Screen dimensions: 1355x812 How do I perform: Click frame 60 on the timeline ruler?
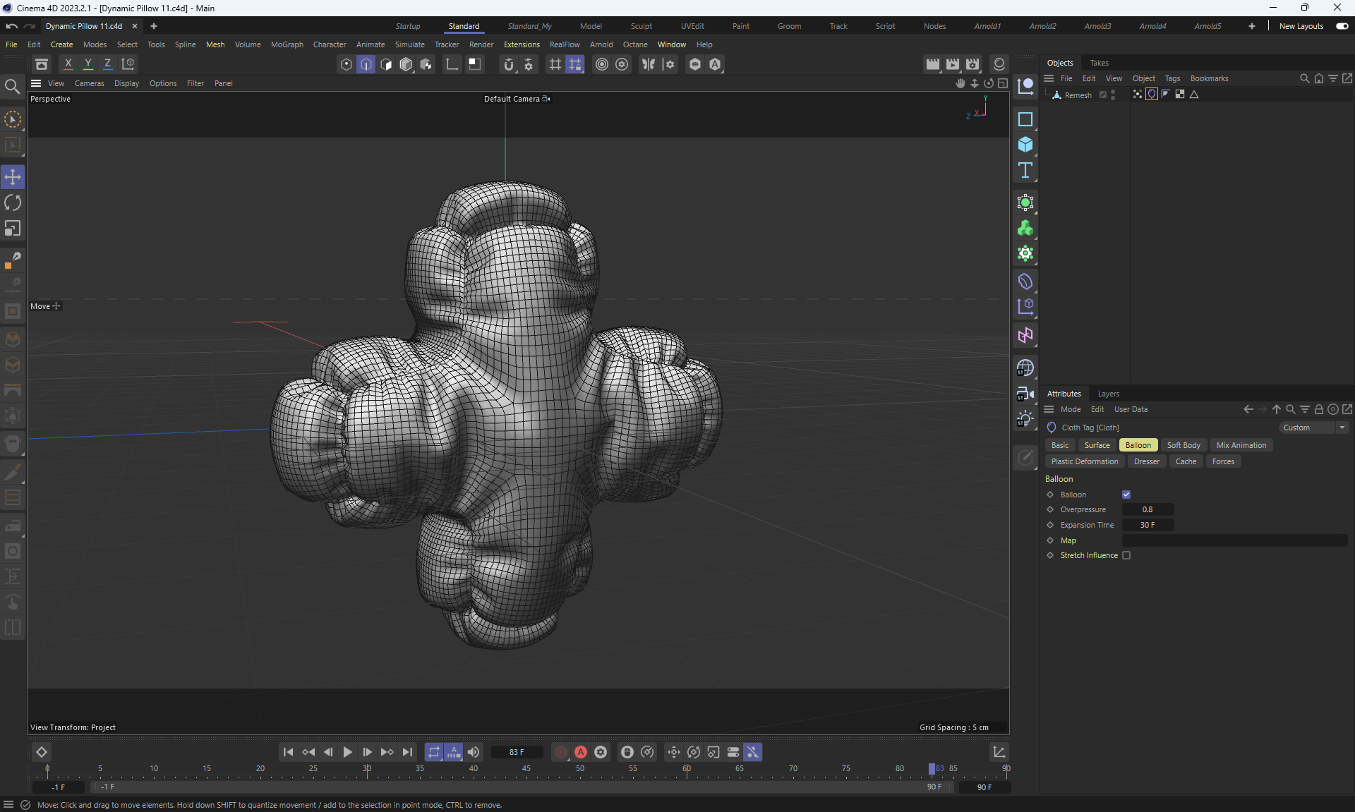(687, 769)
